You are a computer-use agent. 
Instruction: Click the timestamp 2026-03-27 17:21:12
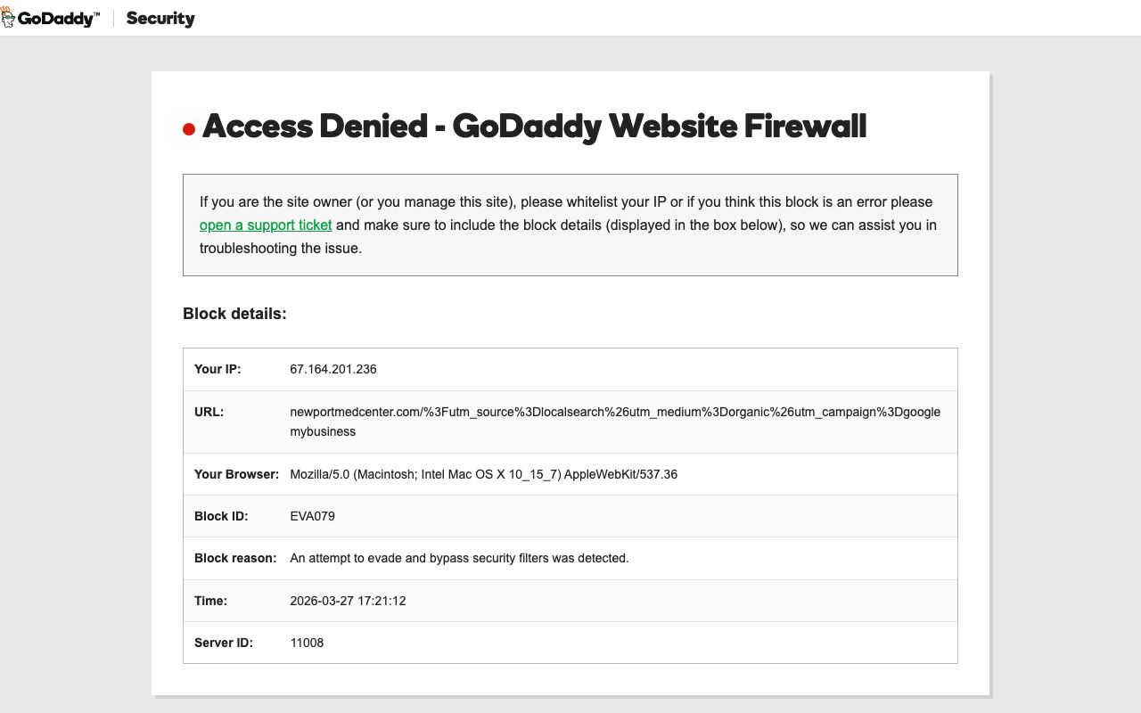[348, 601]
